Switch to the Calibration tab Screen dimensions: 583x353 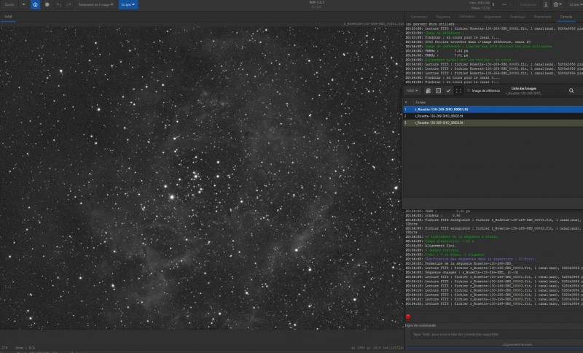pos(467,17)
